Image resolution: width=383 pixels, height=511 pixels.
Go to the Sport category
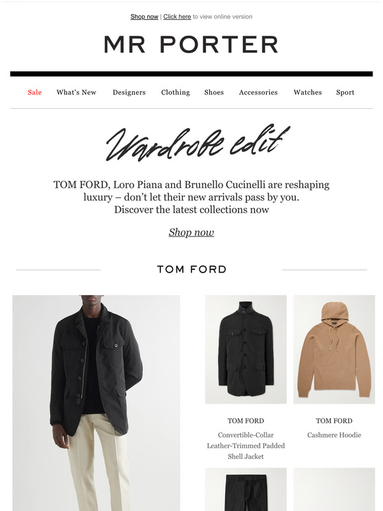(x=345, y=92)
